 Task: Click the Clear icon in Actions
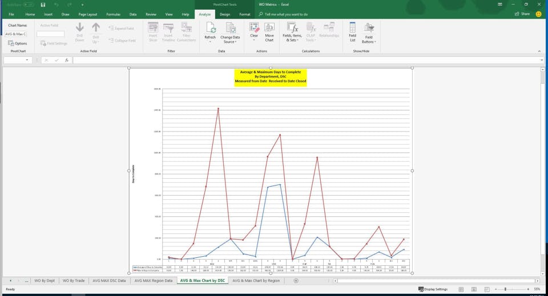tap(254, 27)
